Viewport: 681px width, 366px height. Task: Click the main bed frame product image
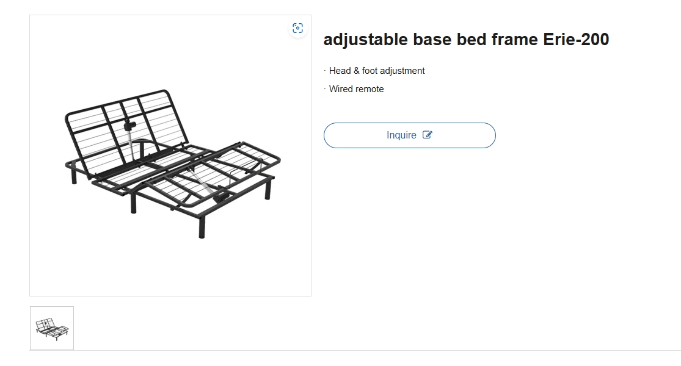(x=170, y=156)
